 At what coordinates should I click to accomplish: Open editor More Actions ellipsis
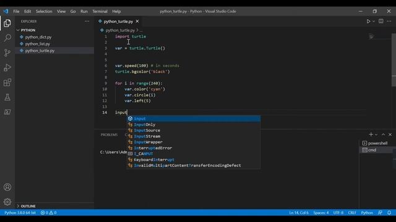(389, 22)
